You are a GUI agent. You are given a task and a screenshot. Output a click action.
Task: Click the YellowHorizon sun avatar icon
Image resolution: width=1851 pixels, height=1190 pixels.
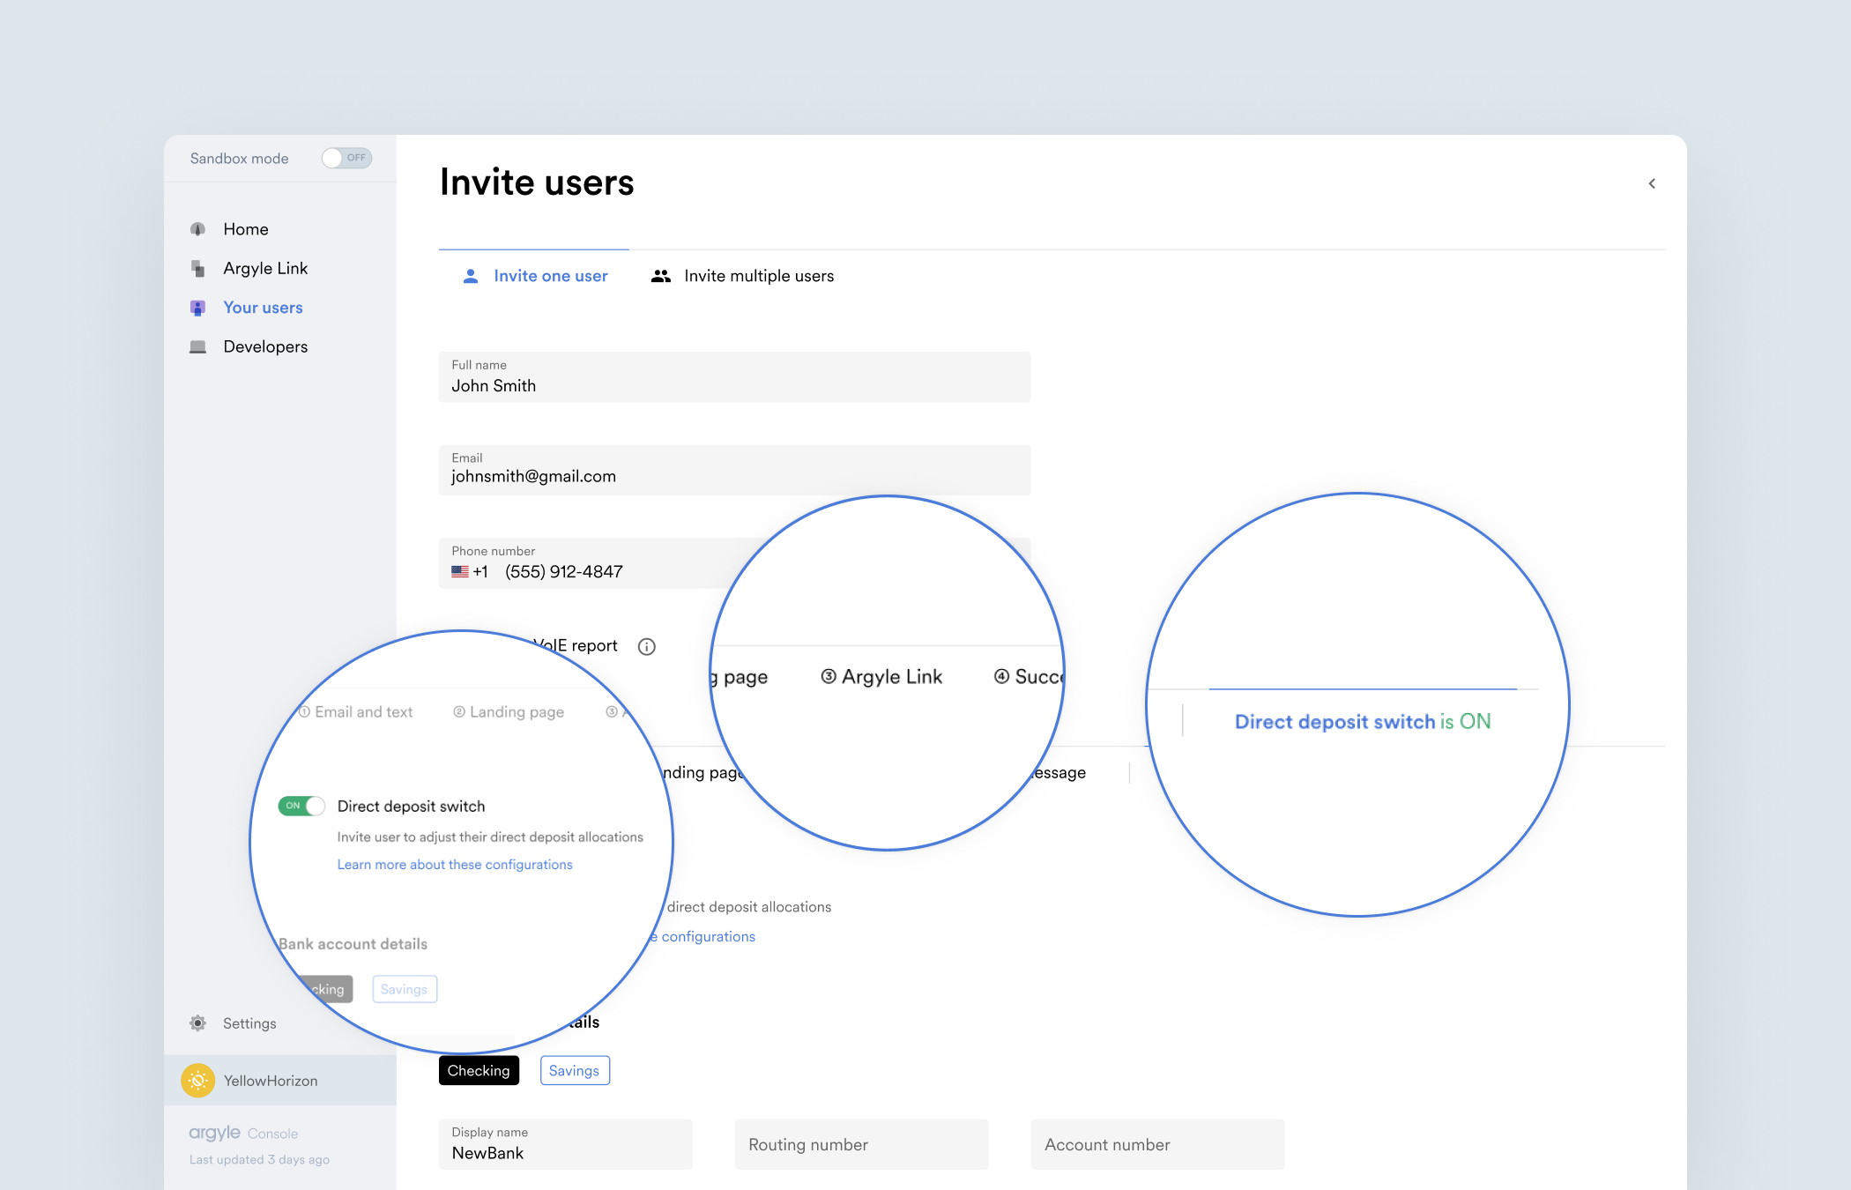197,1081
